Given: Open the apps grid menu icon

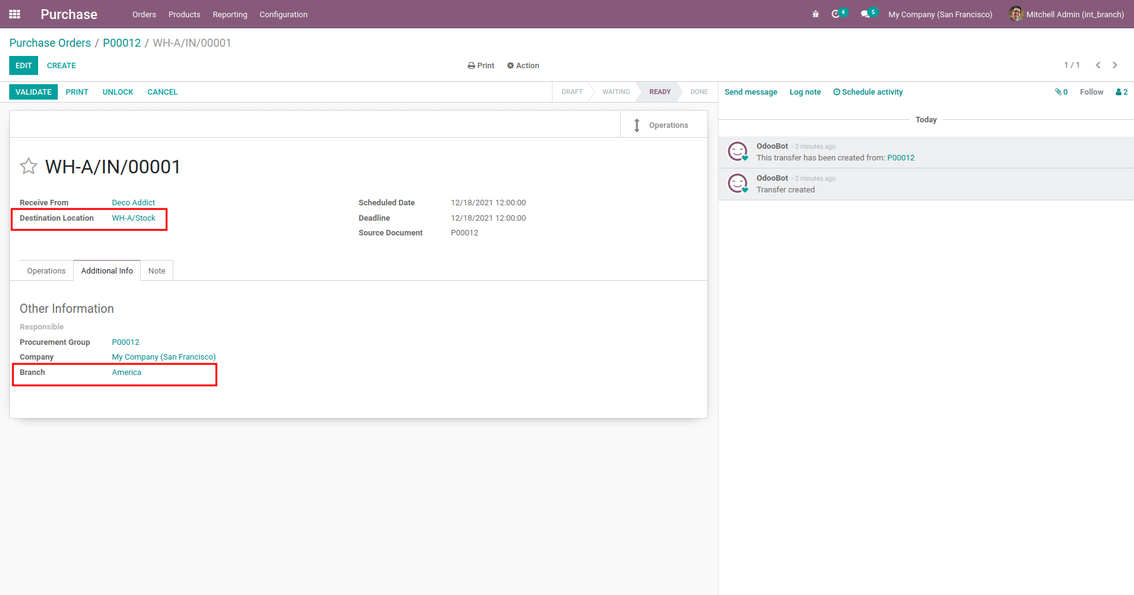Looking at the screenshot, I should coord(15,14).
